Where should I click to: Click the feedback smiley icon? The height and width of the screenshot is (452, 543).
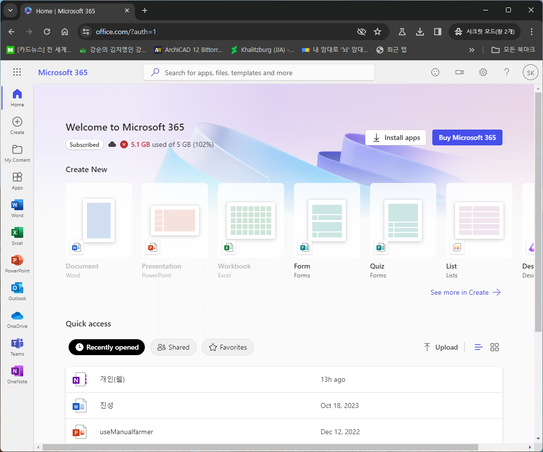click(435, 72)
